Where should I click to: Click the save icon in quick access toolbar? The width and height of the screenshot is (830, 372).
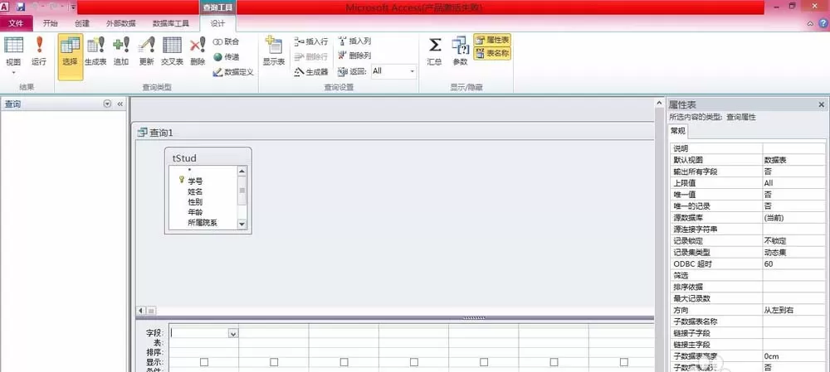click(20, 7)
